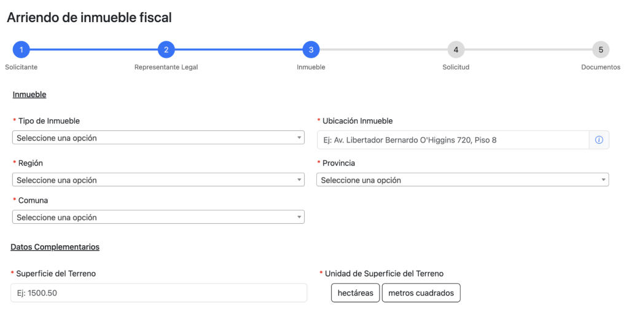This screenshot has height=327, width=629.
Task: Click the info icon beside Ubicación Inmueble
Action: [599, 140]
